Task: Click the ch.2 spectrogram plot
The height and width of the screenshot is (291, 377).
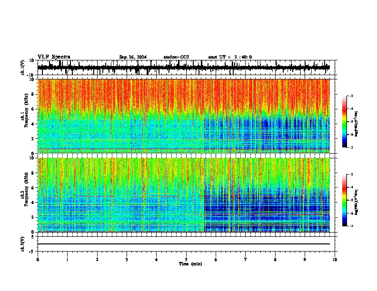Action: pos(184,195)
